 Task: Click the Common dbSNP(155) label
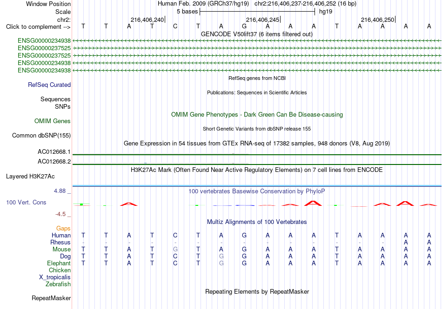(x=41, y=135)
